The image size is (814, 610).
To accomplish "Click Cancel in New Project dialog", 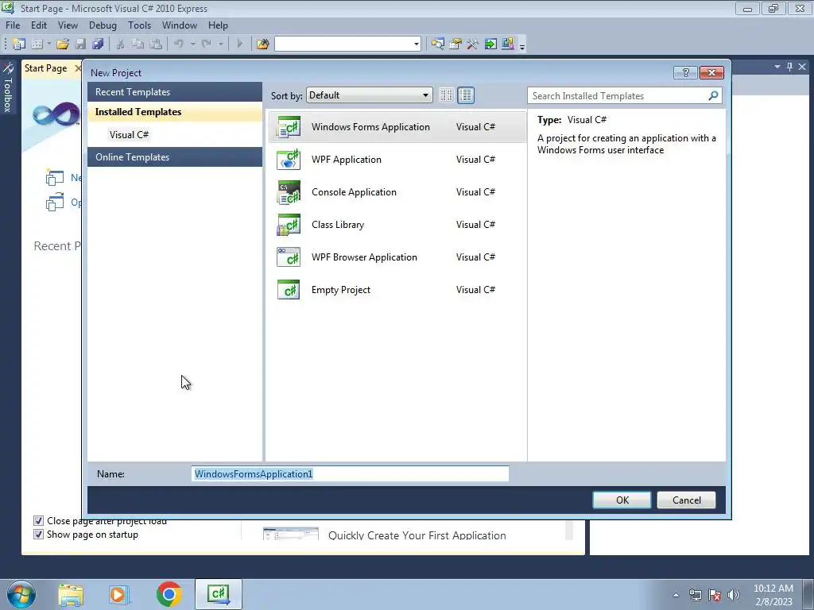I will pos(686,500).
